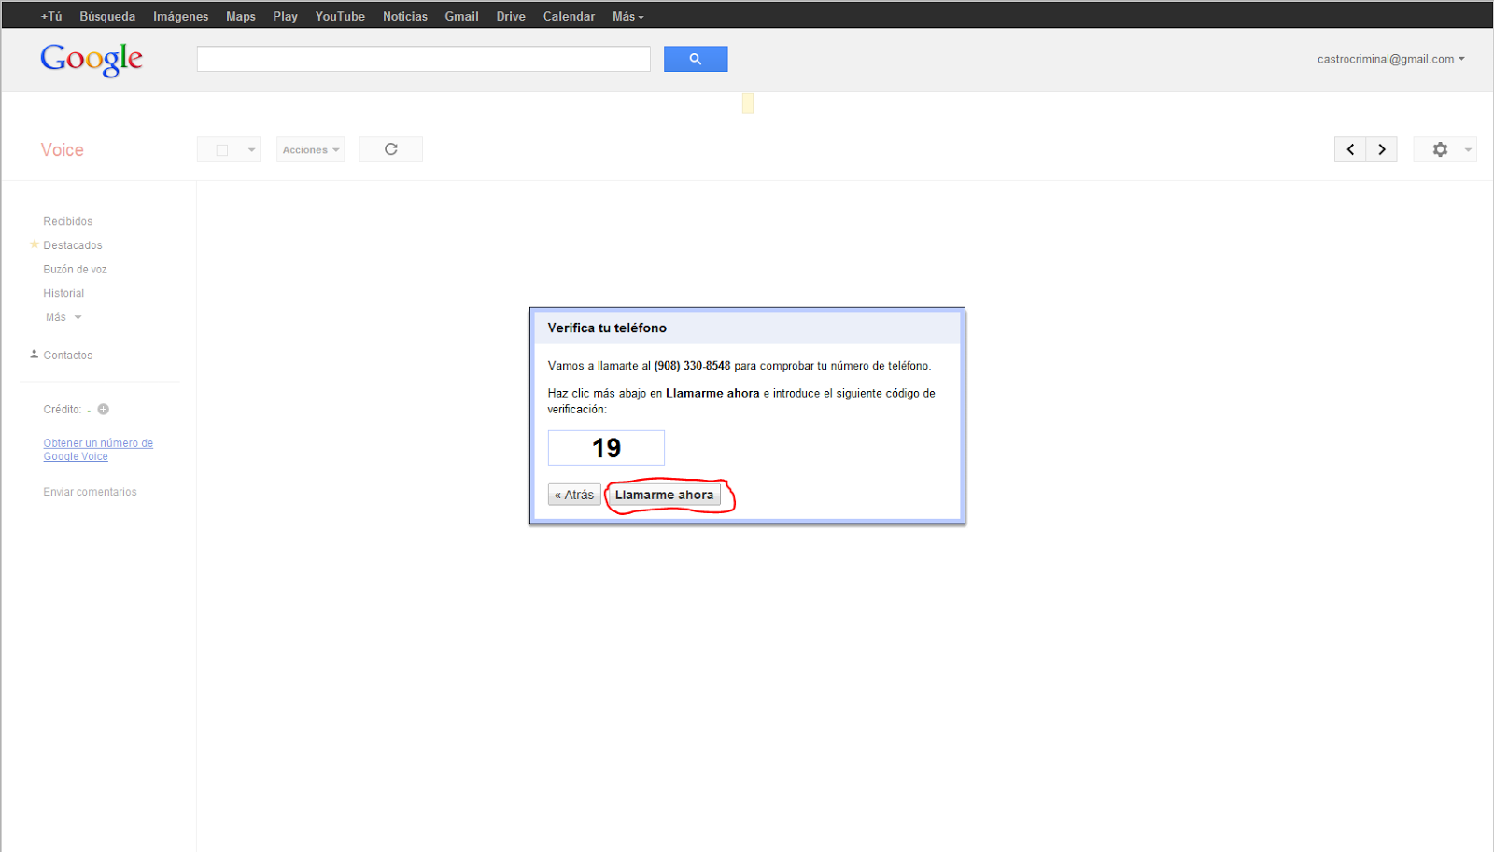Go to the previous page arrow
Viewport: 1494px width, 852px height.
(1350, 149)
